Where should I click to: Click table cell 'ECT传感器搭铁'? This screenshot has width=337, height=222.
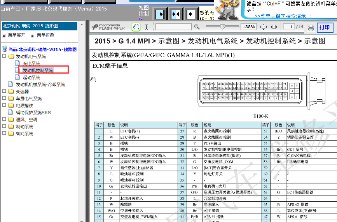pyautogui.click(x=312, y=192)
